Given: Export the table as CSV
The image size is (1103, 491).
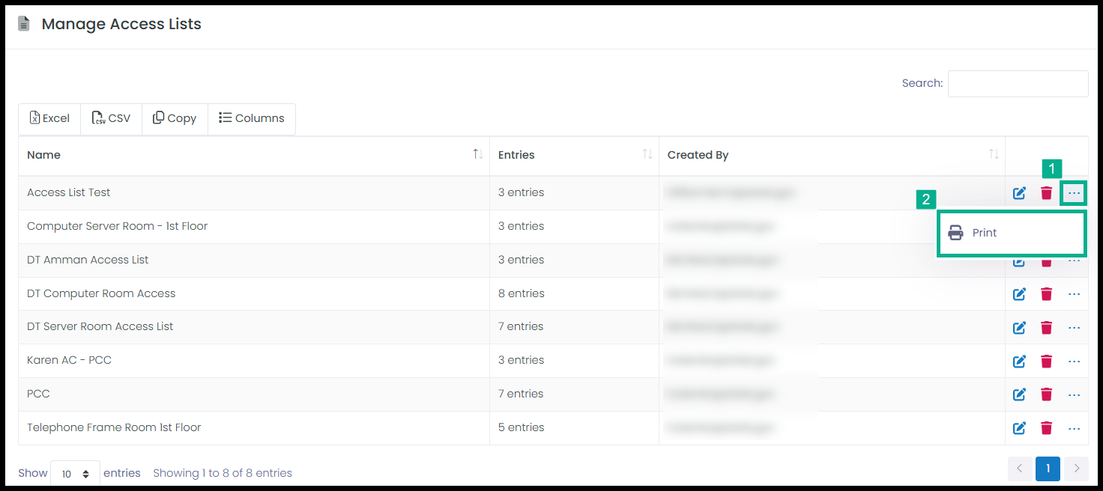Looking at the screenshot, I should 111,118.
